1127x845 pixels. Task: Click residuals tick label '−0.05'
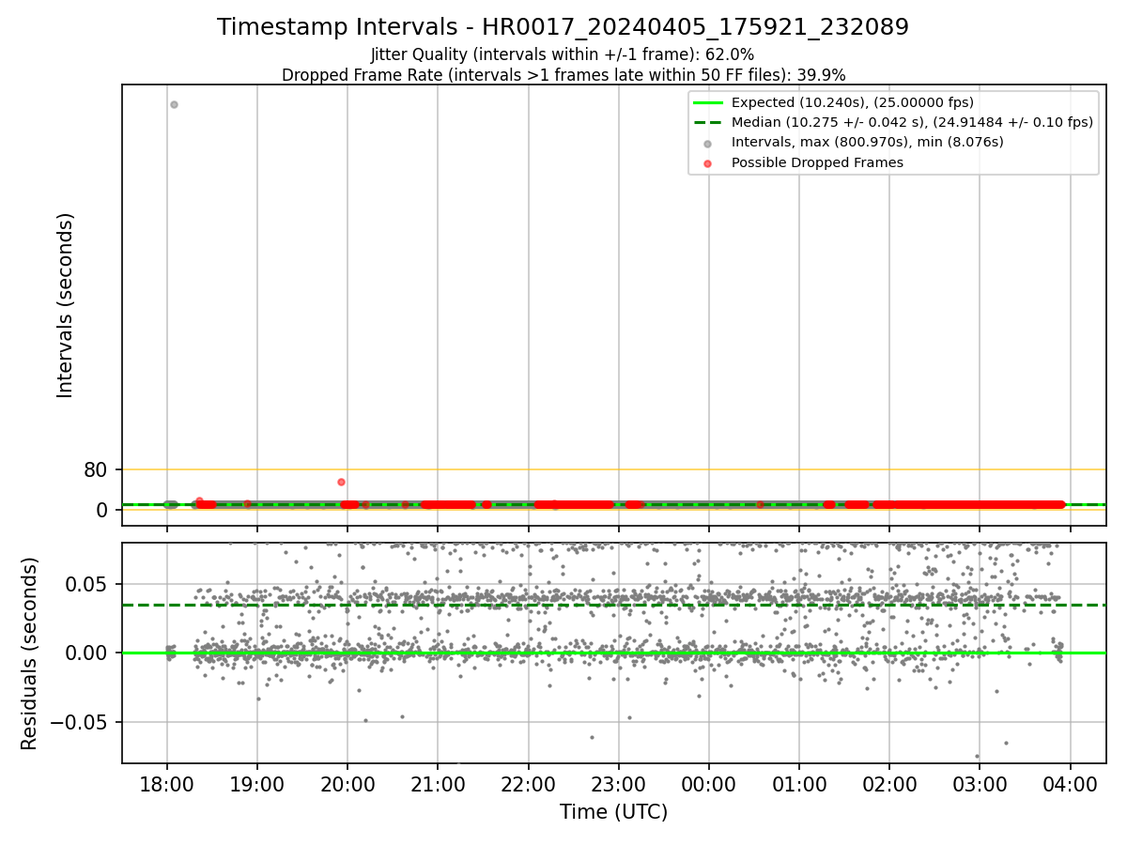coord(77,722)
